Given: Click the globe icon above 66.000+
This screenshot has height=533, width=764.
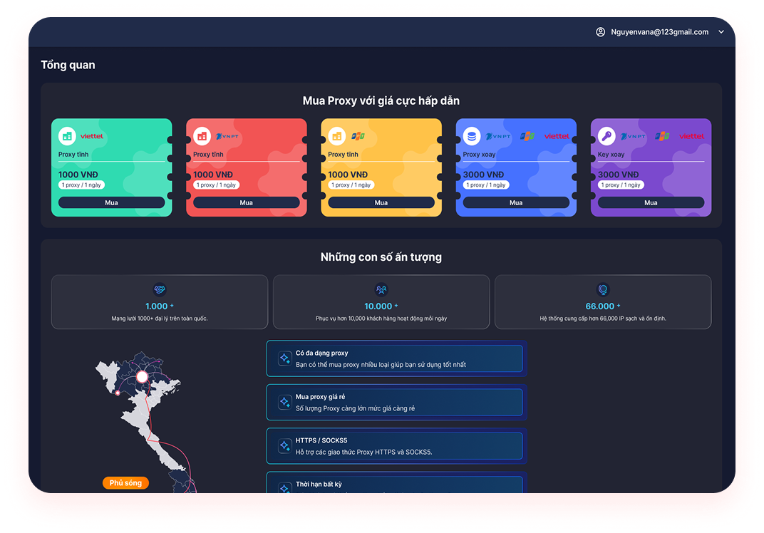Looking at the screenshot, I should [603, 289].
